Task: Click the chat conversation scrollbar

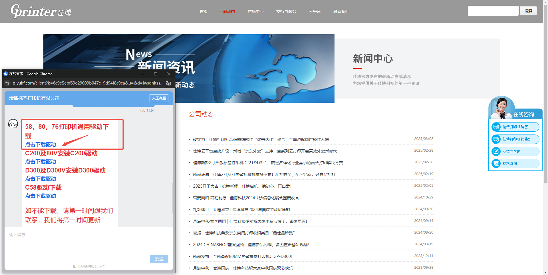Action: coord(172,198)
